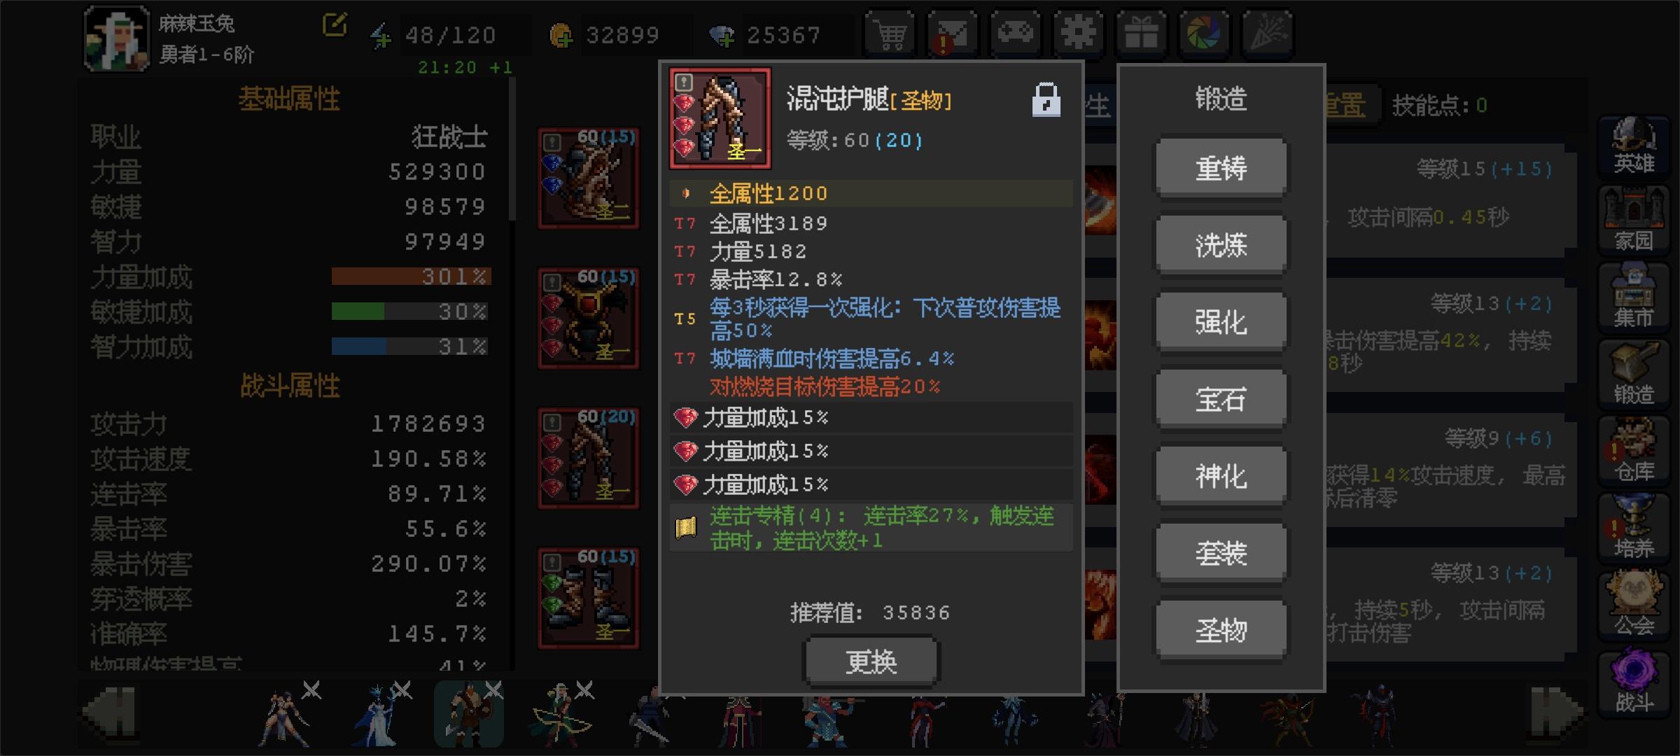This screenshot has height=756, width=1680.
Task: Open the shopping cart store icon
Action: point(890,33)
